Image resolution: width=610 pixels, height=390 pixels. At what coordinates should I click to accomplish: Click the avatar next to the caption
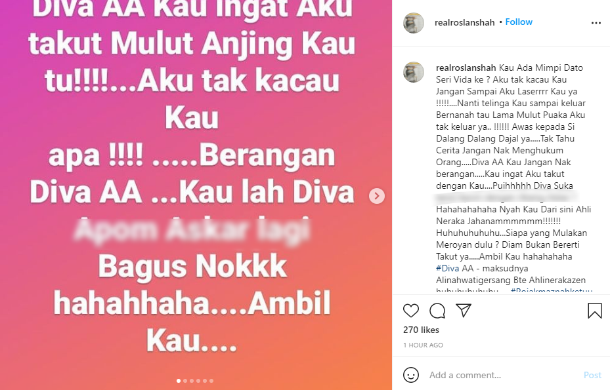pyautogui.click(x=414, y=72)
